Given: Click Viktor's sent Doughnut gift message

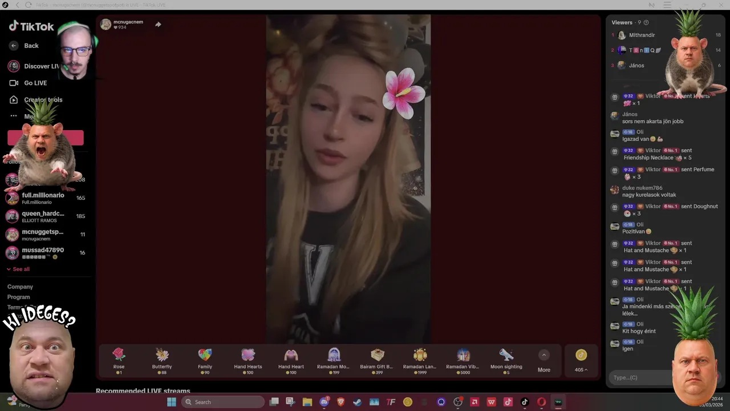Looking at the screenshot, I should point(664,210).
